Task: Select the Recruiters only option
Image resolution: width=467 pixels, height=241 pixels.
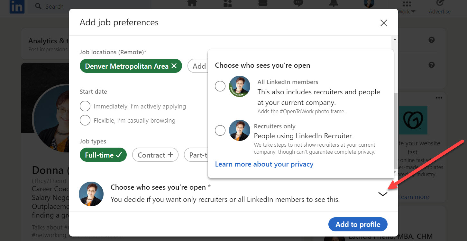Action: click(x=220, y=131)
